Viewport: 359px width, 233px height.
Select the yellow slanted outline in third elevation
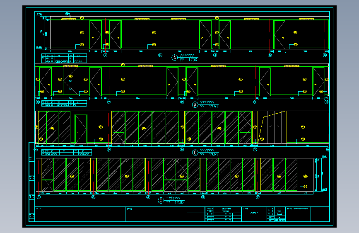coord(272,127)
